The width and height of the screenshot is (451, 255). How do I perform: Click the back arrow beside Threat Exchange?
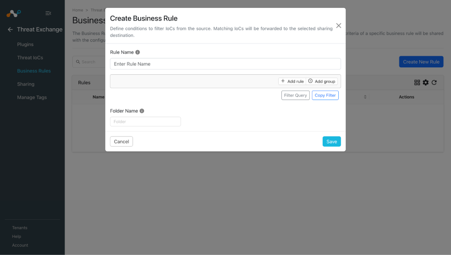point(11,29)
